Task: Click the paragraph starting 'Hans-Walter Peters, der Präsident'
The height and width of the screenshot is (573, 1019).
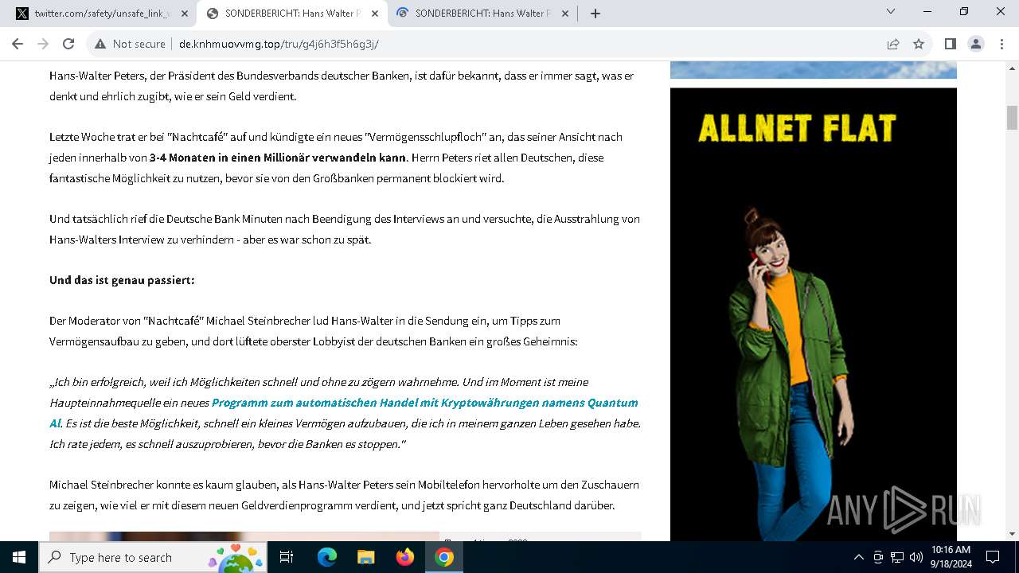Action: (342, 86)
